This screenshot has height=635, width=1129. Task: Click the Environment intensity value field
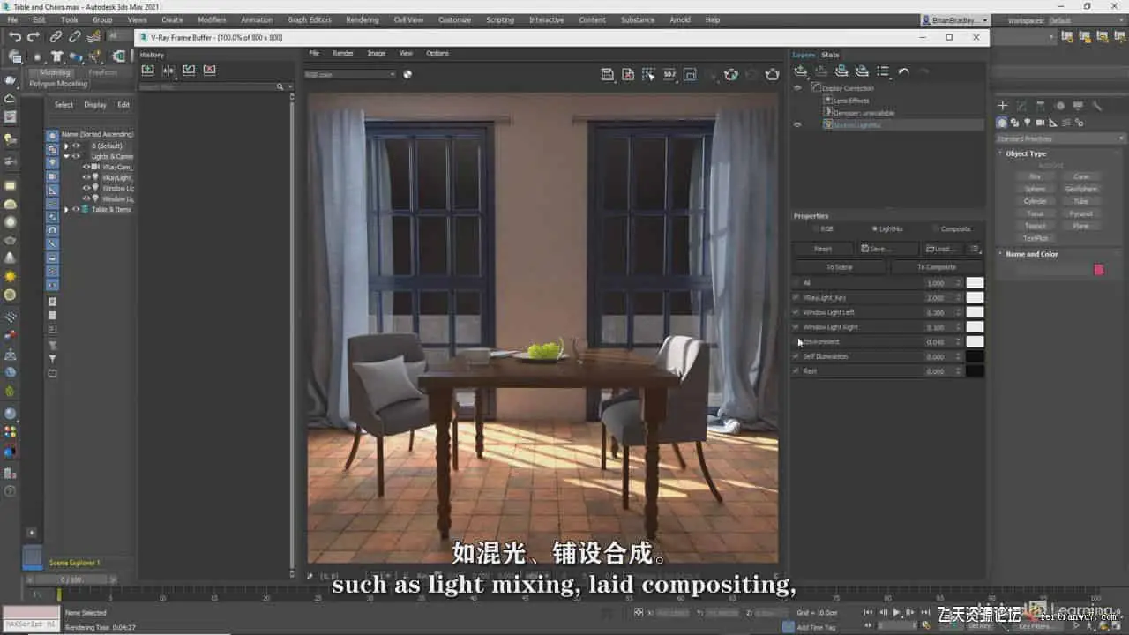pos(938,341)
